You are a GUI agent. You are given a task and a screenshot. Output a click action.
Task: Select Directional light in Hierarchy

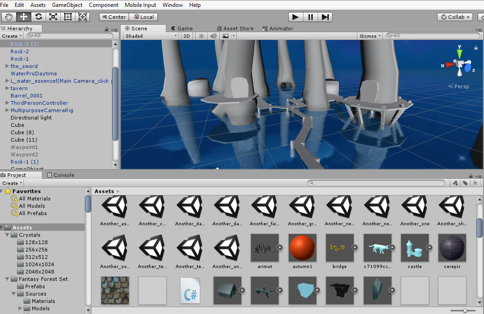click(x=31, y=118)
